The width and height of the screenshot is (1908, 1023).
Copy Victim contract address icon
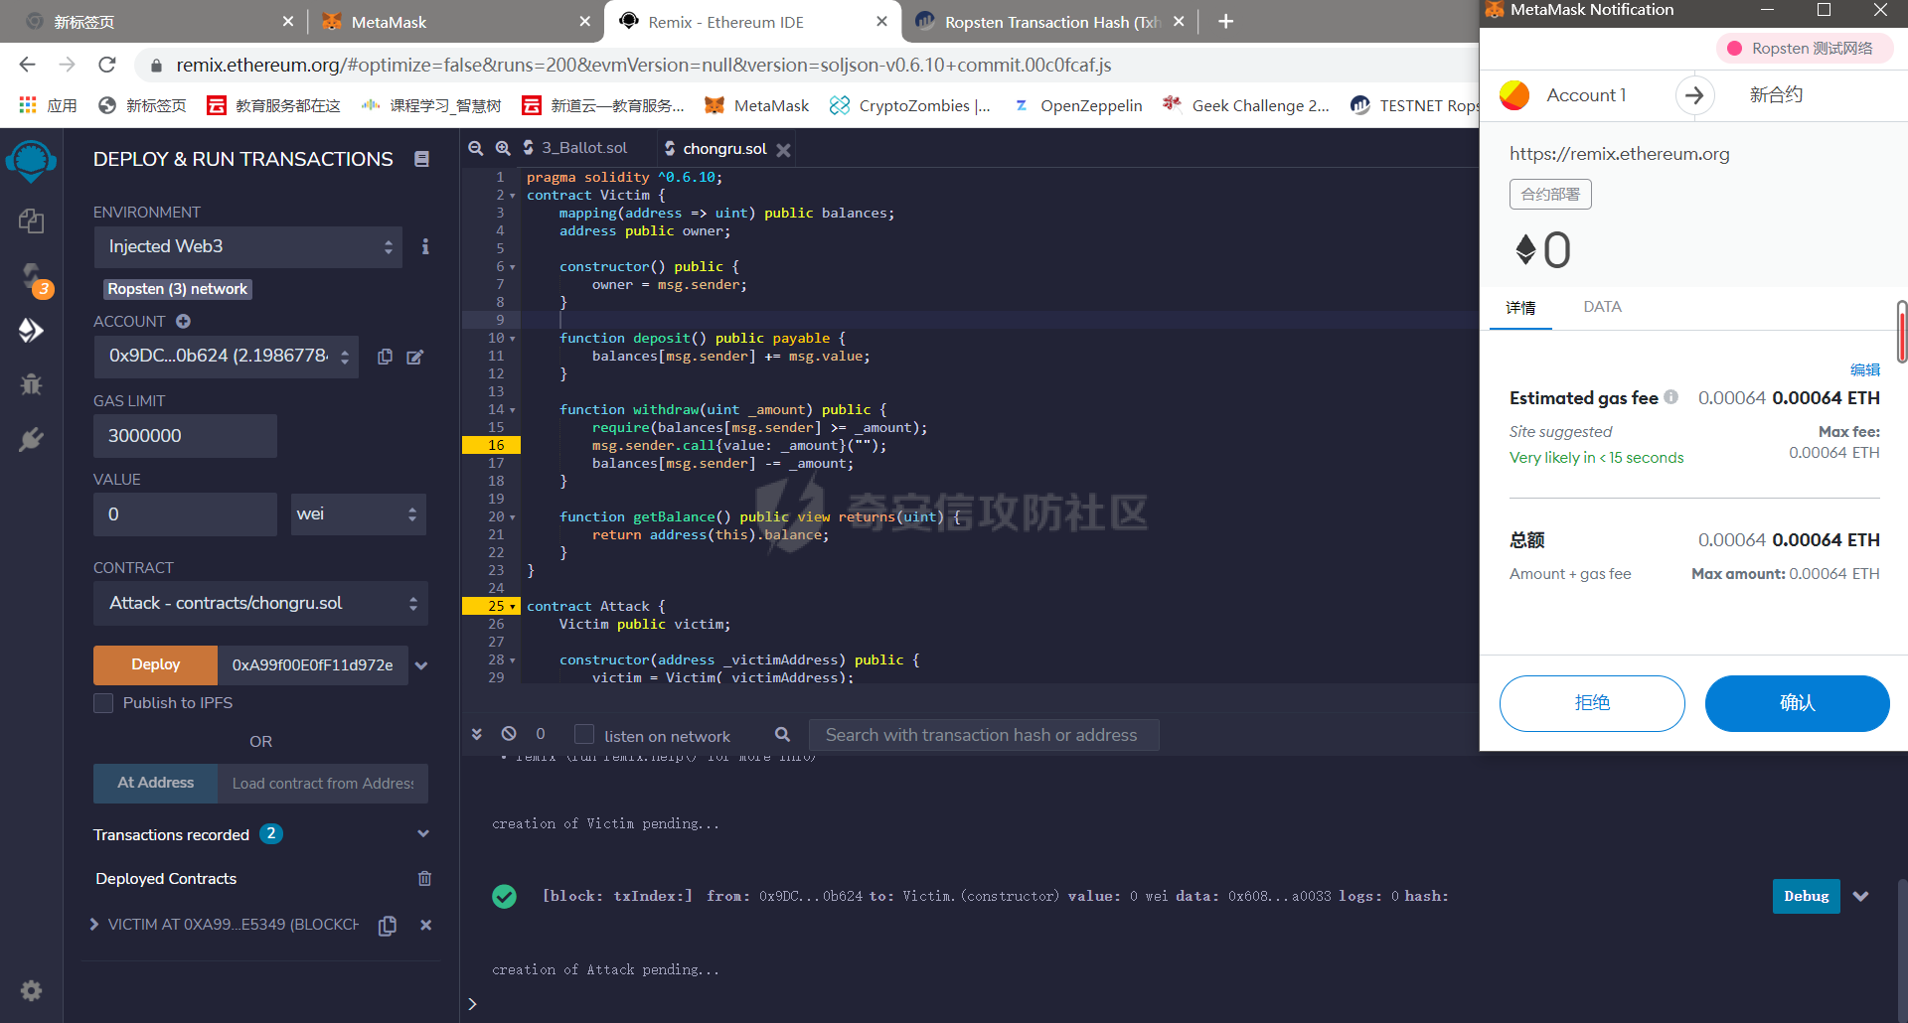388,926
